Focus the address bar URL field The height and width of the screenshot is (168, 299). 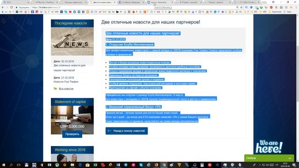tap(134, 7)
